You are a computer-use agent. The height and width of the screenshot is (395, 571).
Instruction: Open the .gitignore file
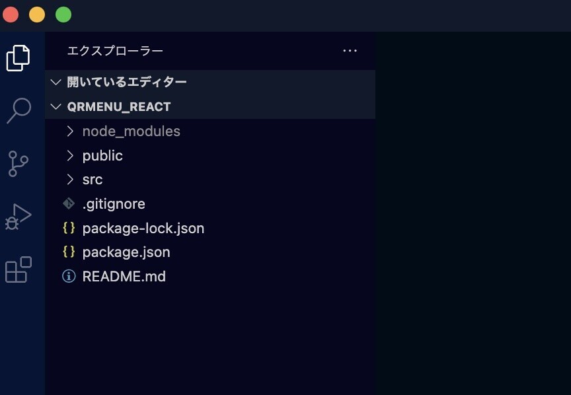point(113,203)
